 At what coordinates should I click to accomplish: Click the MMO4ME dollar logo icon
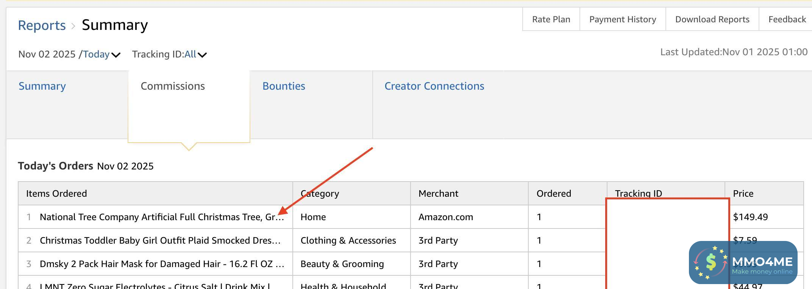(x=710, y=262)
